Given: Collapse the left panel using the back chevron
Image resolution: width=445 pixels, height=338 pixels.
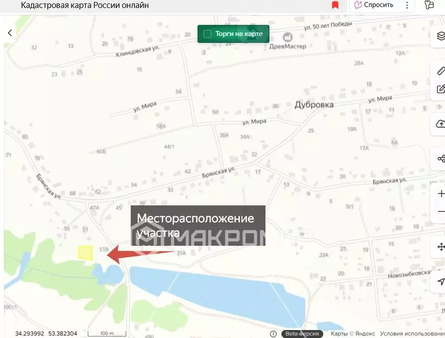Looking at the screenshot, I should coord(9,33).
